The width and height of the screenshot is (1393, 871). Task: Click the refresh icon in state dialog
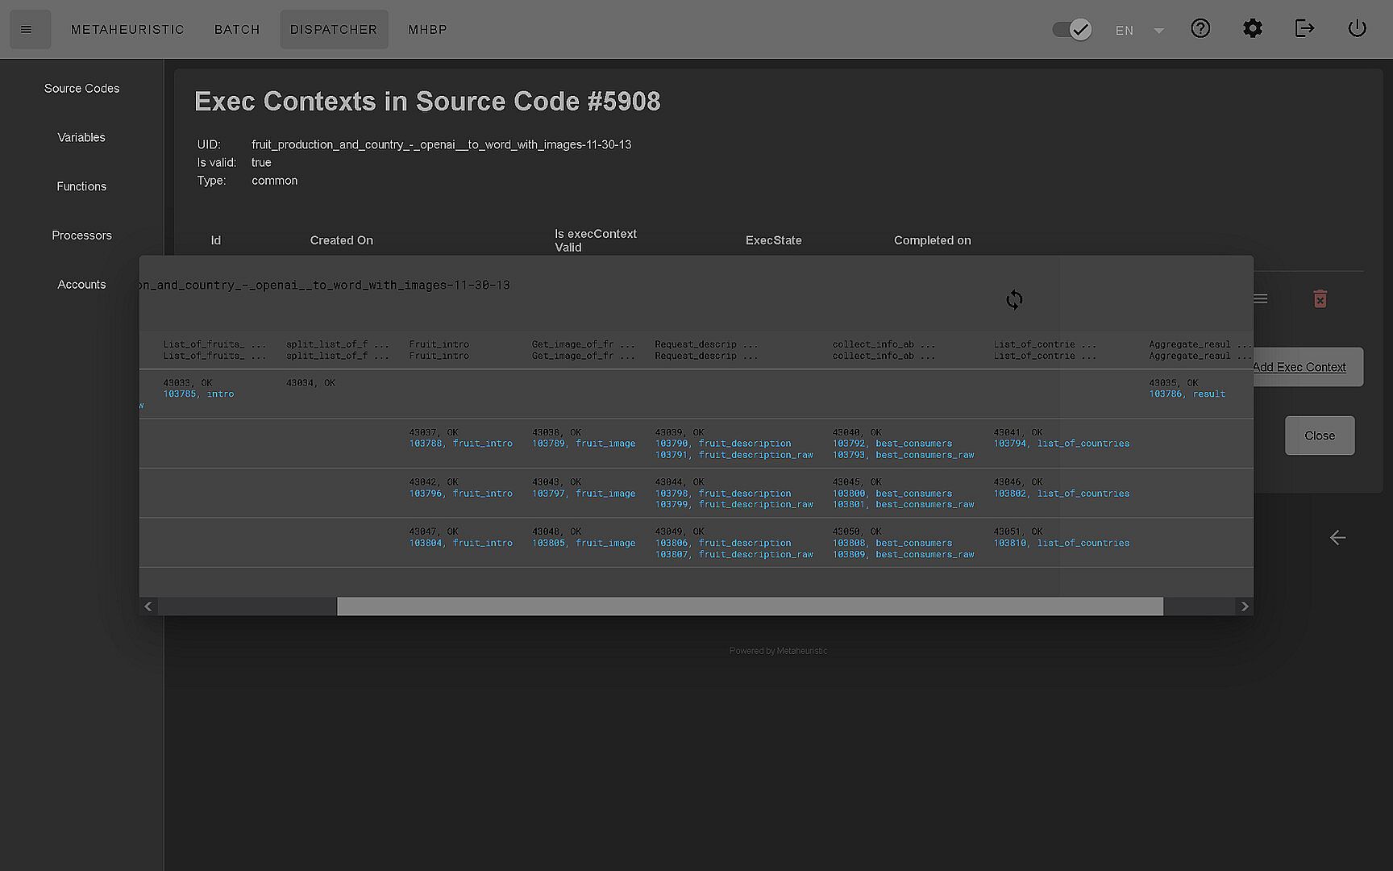click(1014, 300)
